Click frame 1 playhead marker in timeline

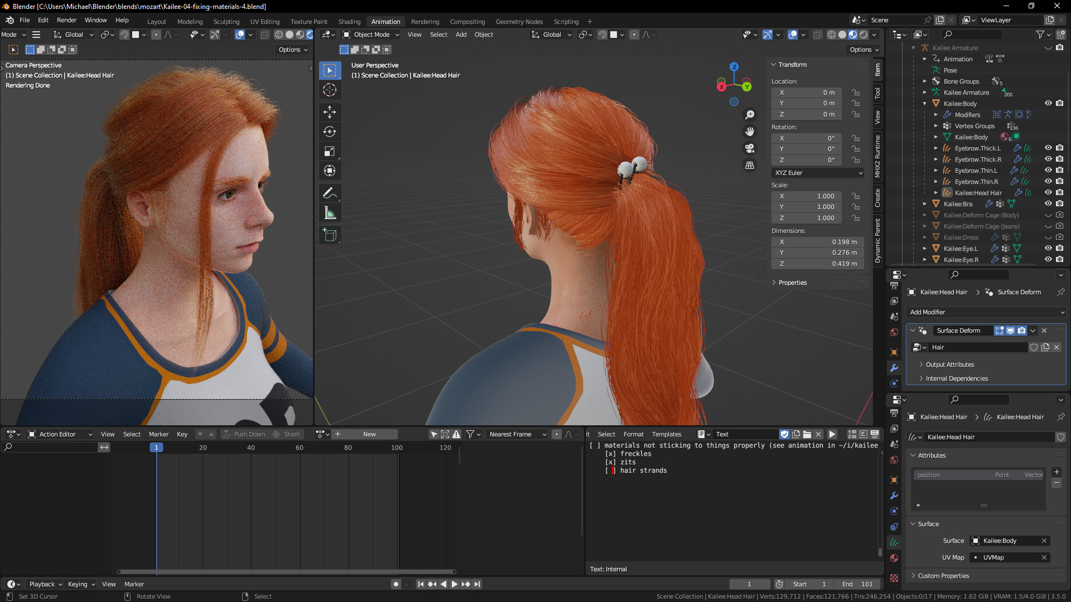[x=156, y=448]
